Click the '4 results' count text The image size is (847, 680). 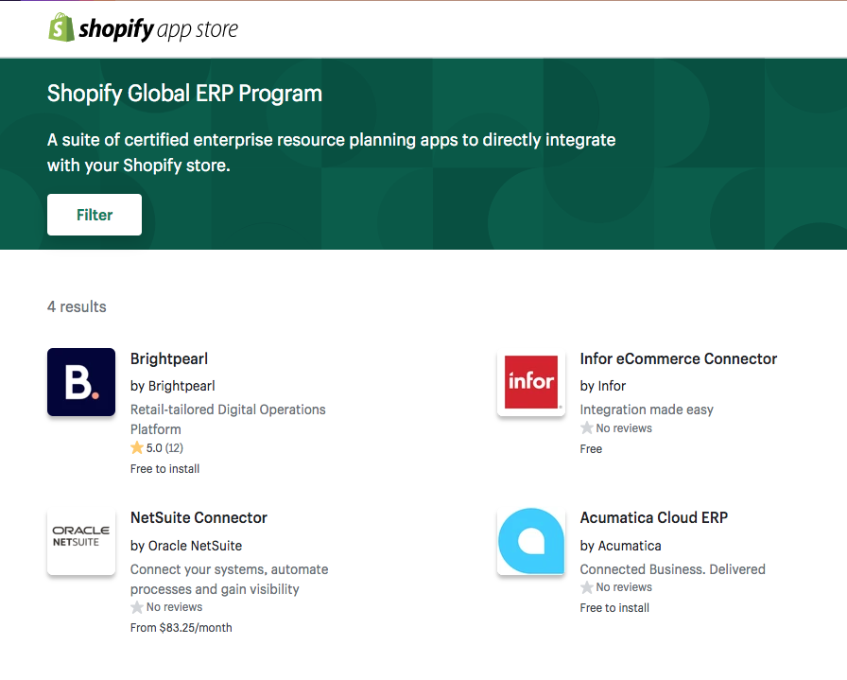(x=77, y=307)
